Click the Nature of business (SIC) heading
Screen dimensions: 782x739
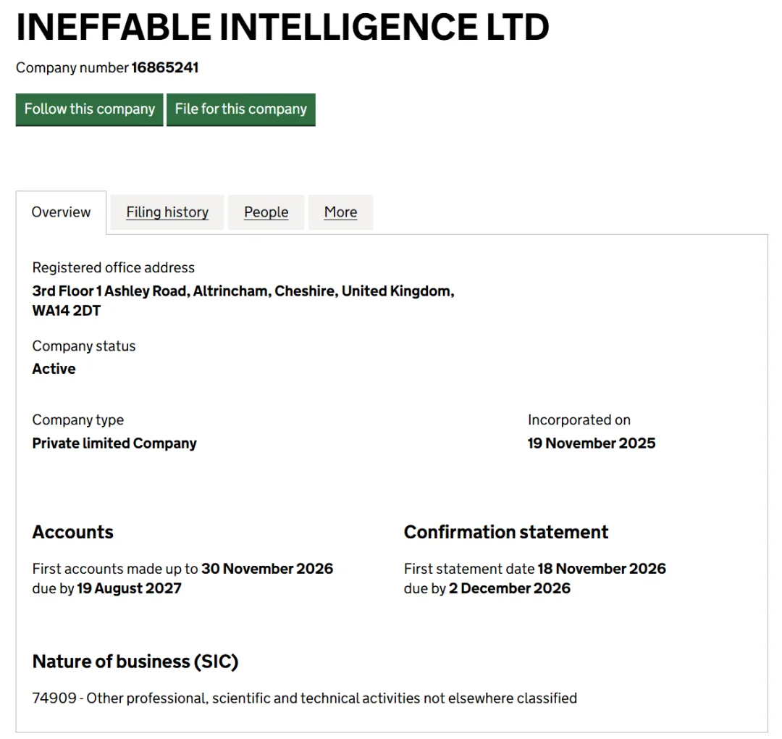click(135, 661)
